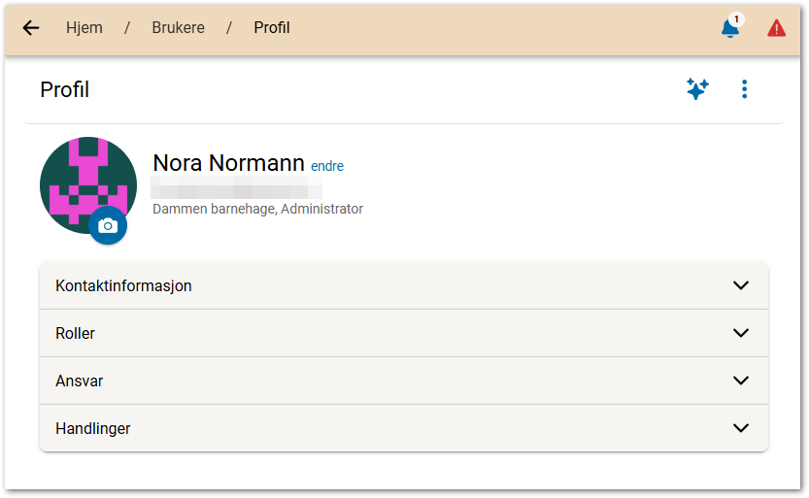Viewport: 809px width, 498px height.
Task: Click the name Nora Normann
Action: click(228, 163)
